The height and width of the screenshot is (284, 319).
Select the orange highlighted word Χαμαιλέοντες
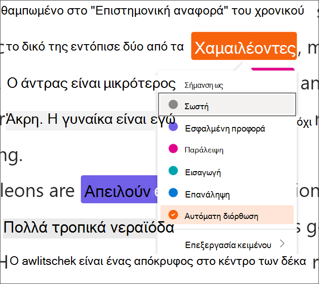point(244,46)
